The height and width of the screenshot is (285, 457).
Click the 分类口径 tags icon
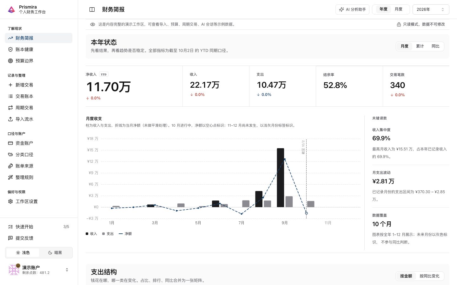point(10,155)
